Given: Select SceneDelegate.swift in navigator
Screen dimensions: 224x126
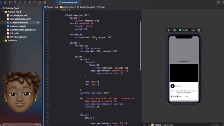Looking at the screenshot, I should [20, 19].
